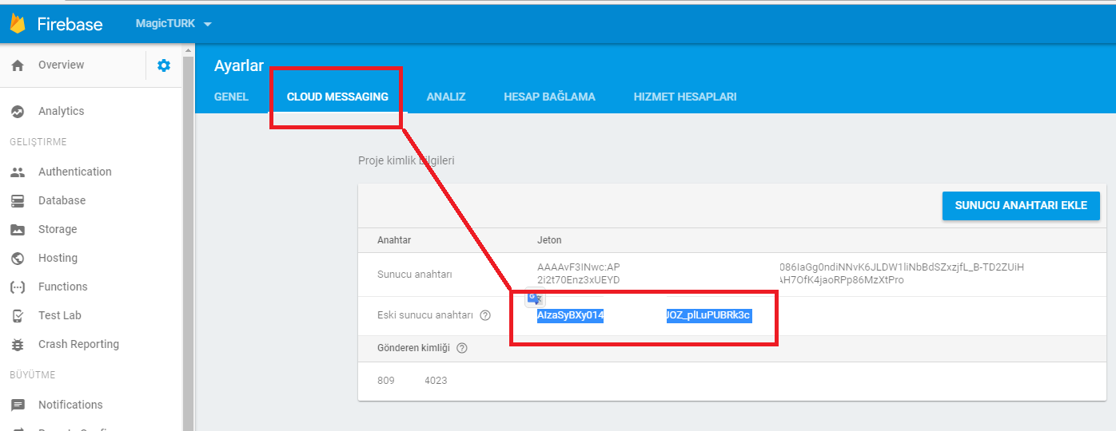Open Storage in the sidebar
Image resolution: width=1116 pixels, height=431 pixels.
pos(58,229)
